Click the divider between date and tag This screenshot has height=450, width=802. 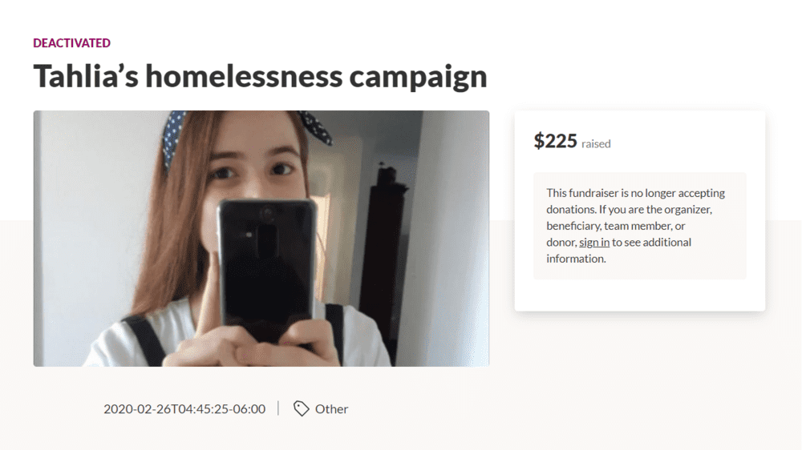click(278, 408)
